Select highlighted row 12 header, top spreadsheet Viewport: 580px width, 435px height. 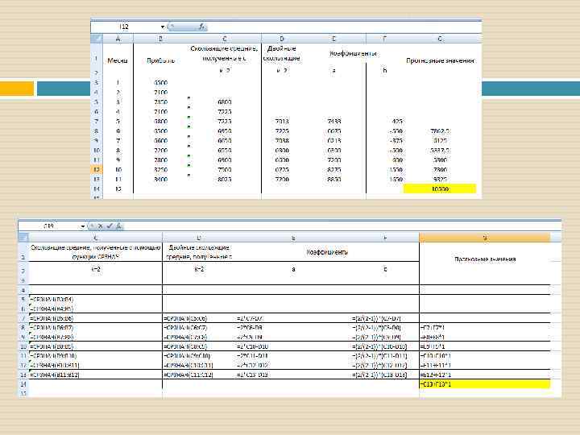point(97,169)
